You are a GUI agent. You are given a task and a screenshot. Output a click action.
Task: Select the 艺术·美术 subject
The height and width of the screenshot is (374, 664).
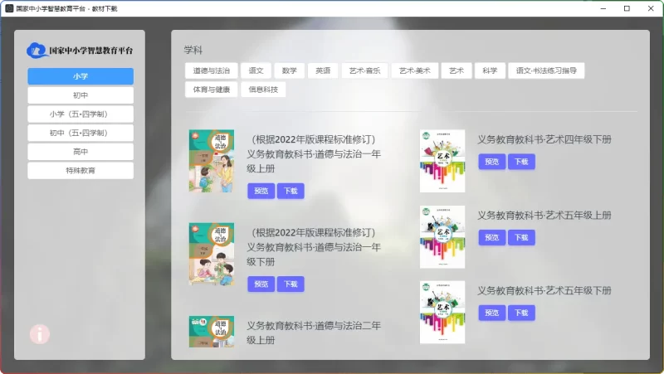[x=414, y=70]
